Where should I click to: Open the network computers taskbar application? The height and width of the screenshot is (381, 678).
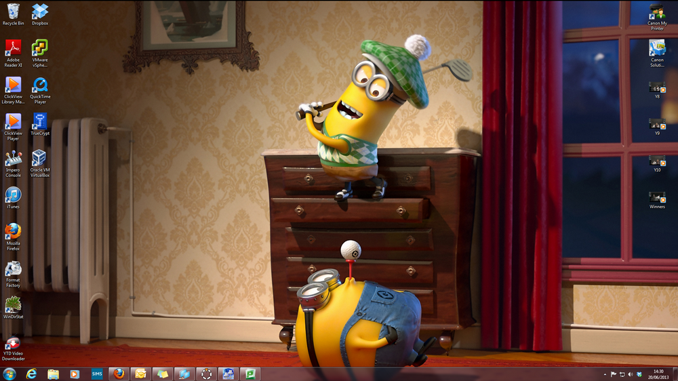pos(228,374)
